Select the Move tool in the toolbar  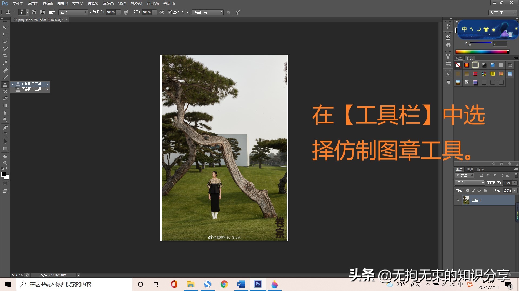(x=5, y=28)
